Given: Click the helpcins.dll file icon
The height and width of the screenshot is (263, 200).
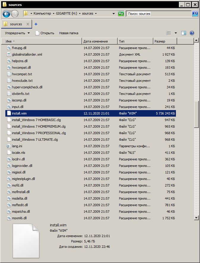Looking at the screenshot, I should [9, 61].
